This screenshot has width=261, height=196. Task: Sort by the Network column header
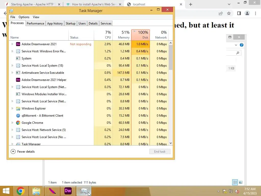pos(159,35)
